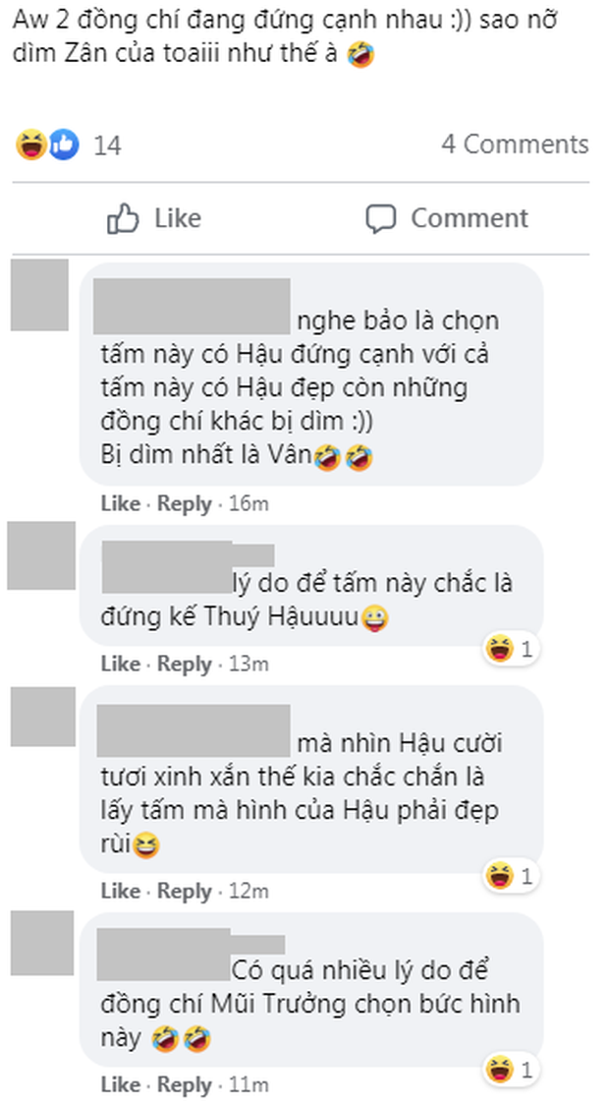This screenshot has width=609, height=1106.
Task: Like the Mũi Trưởng comment
Action: click(121, 1084)
